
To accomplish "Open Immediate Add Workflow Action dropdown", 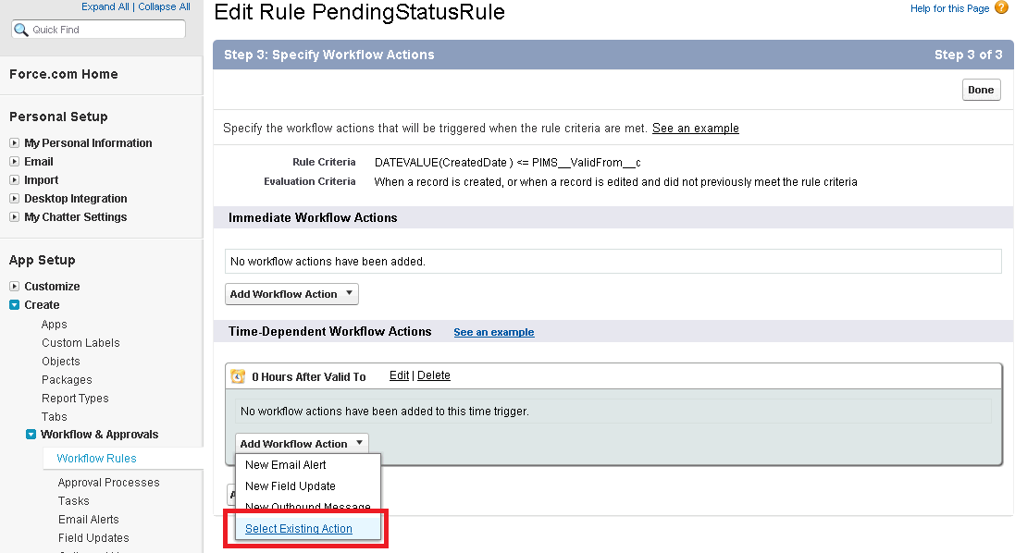I will 291,294.
